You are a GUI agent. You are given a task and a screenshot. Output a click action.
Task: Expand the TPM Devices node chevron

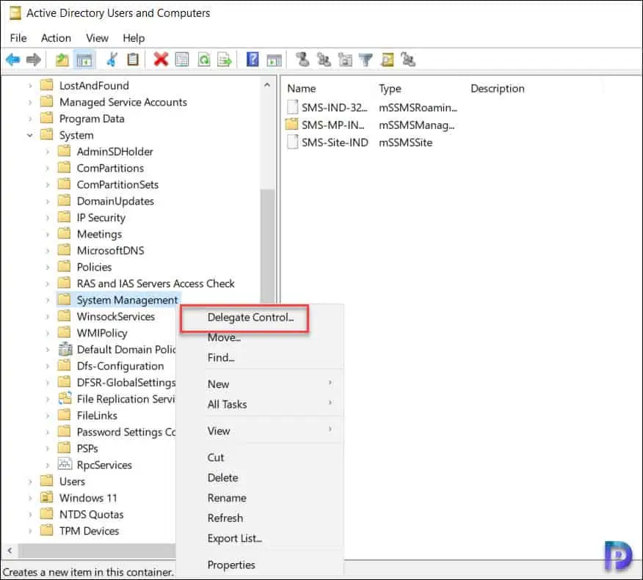tap(30, 531)
